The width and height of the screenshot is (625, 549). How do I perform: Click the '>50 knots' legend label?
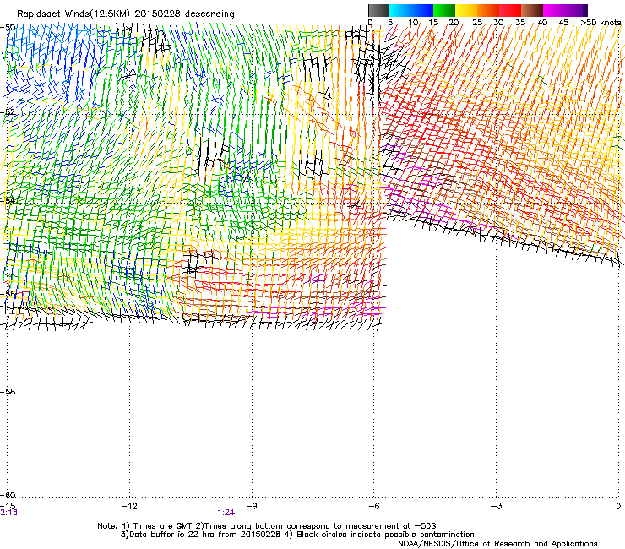[601, 22]
